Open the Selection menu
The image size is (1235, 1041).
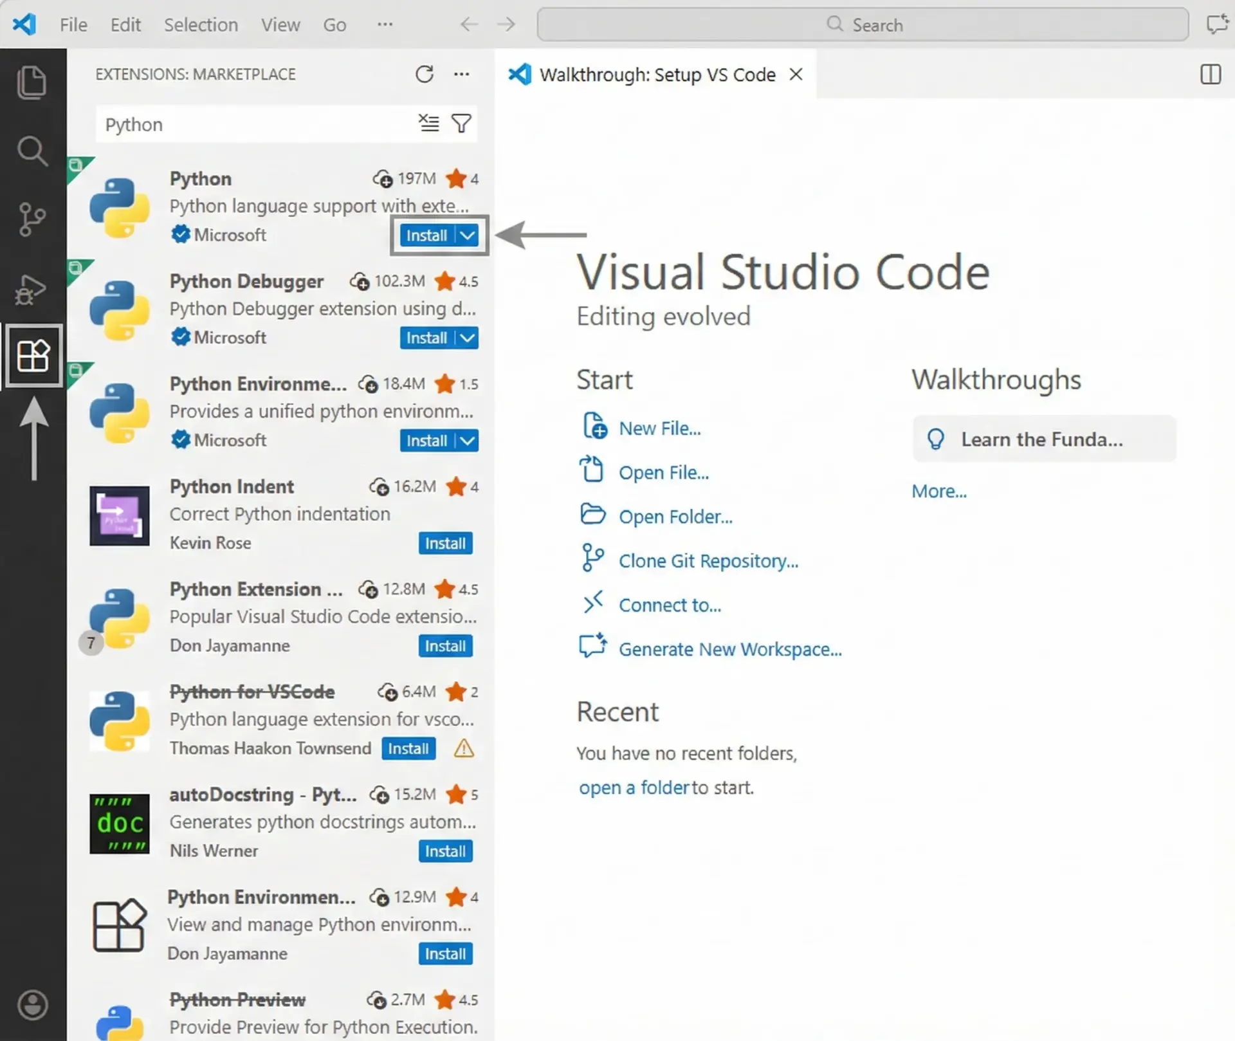pos(201,25)
